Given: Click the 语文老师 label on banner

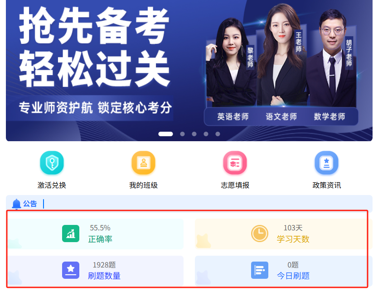Looking at the screenshot, I should pyautogui.click(x=281, y=116).
